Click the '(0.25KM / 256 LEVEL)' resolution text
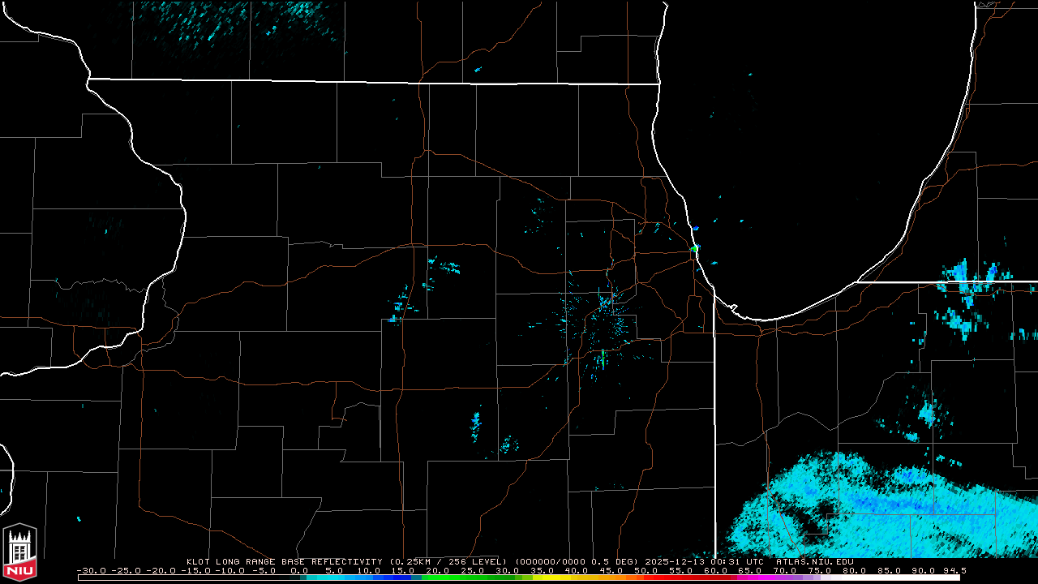The height and width of the screenshot is (584, 1038). tap(448, 561)
